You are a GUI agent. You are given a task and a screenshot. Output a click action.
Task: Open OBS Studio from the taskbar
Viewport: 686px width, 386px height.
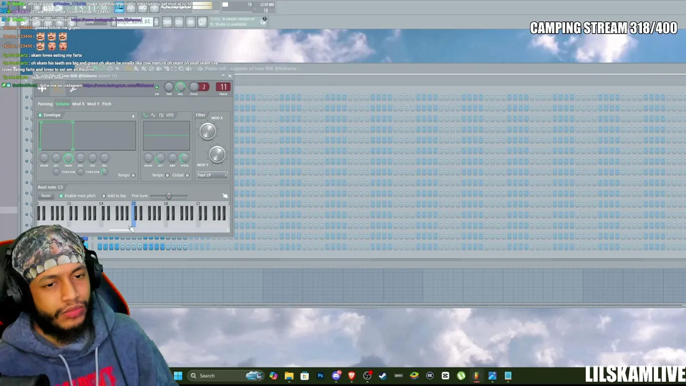(367, 376)
